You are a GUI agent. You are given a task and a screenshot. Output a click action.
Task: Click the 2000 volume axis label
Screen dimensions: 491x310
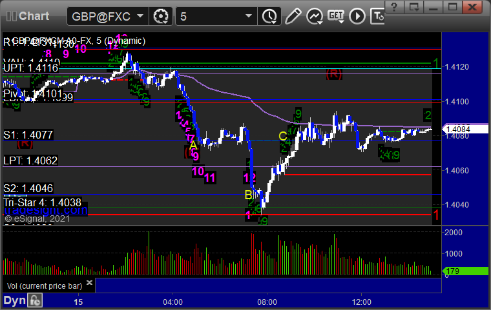(454, 233)
